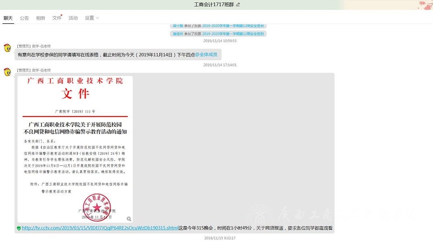This screenshot has width=433, height=241.
Task: Click the timestamp 2019/11/14 10:59:53
Action: [x=220, y=41]
